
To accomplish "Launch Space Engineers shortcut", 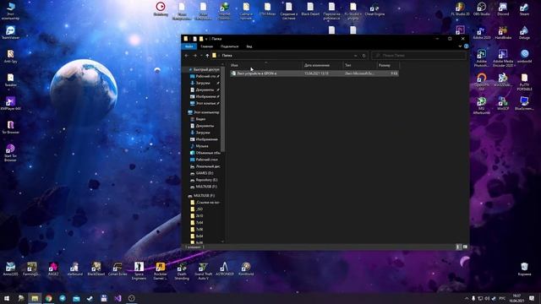I will click(x=139, y=271).
